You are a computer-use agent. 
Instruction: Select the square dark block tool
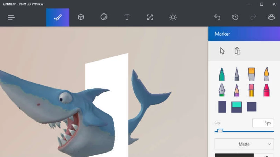[x=252, y=107]
